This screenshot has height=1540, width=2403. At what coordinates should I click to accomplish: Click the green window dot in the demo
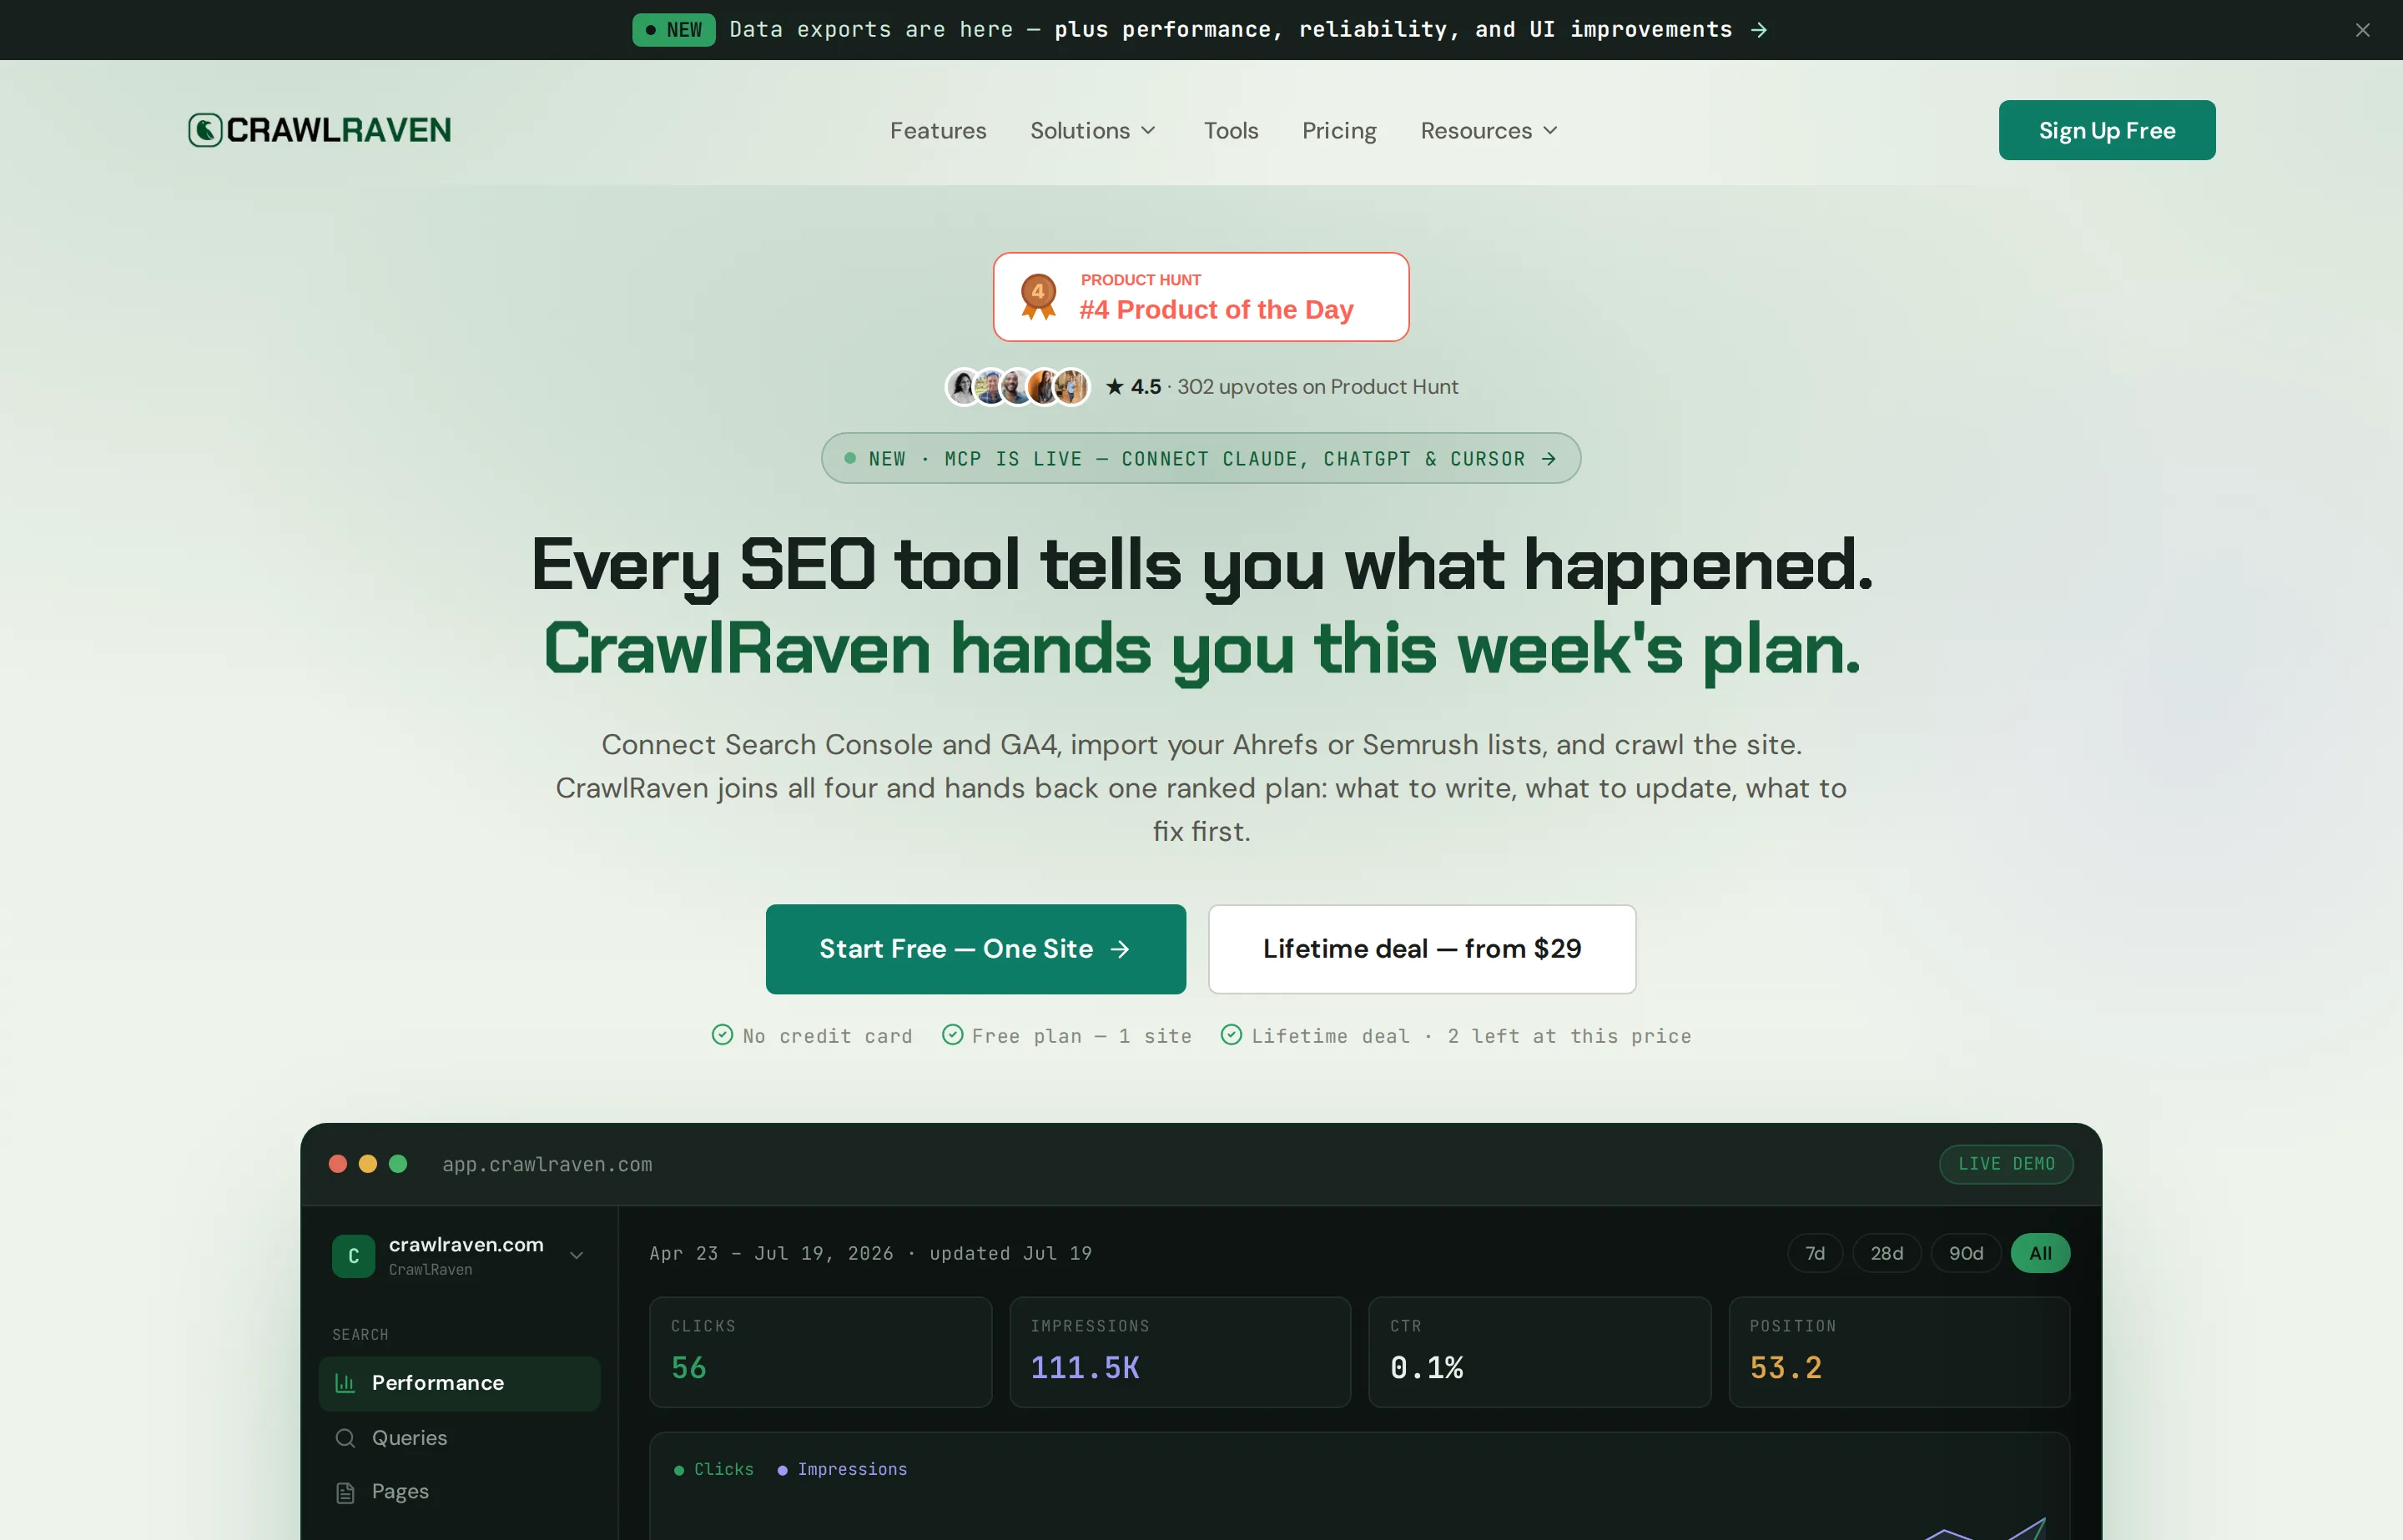[x=398, y=1164]
